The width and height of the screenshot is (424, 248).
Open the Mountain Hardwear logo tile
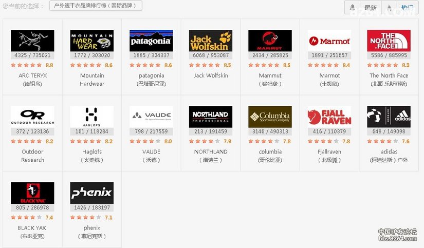click(92, 41)
